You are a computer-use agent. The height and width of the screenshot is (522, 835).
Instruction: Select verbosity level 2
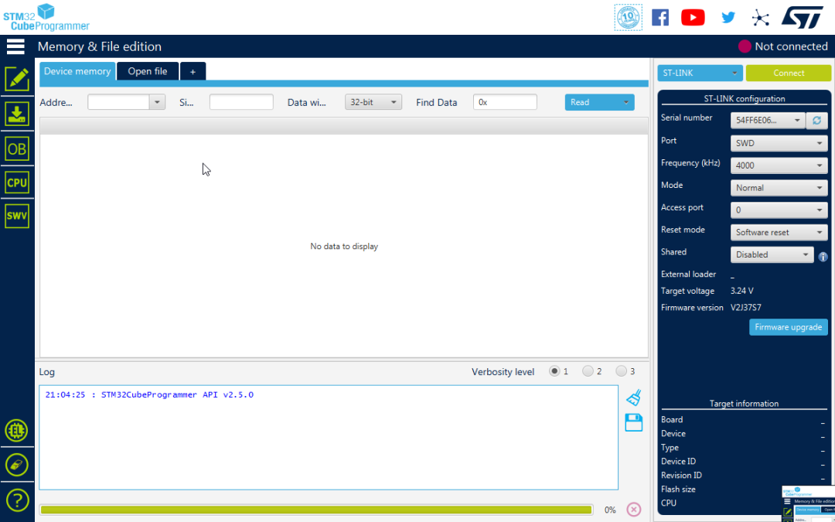pyautogui.click(x=588, y=370)
